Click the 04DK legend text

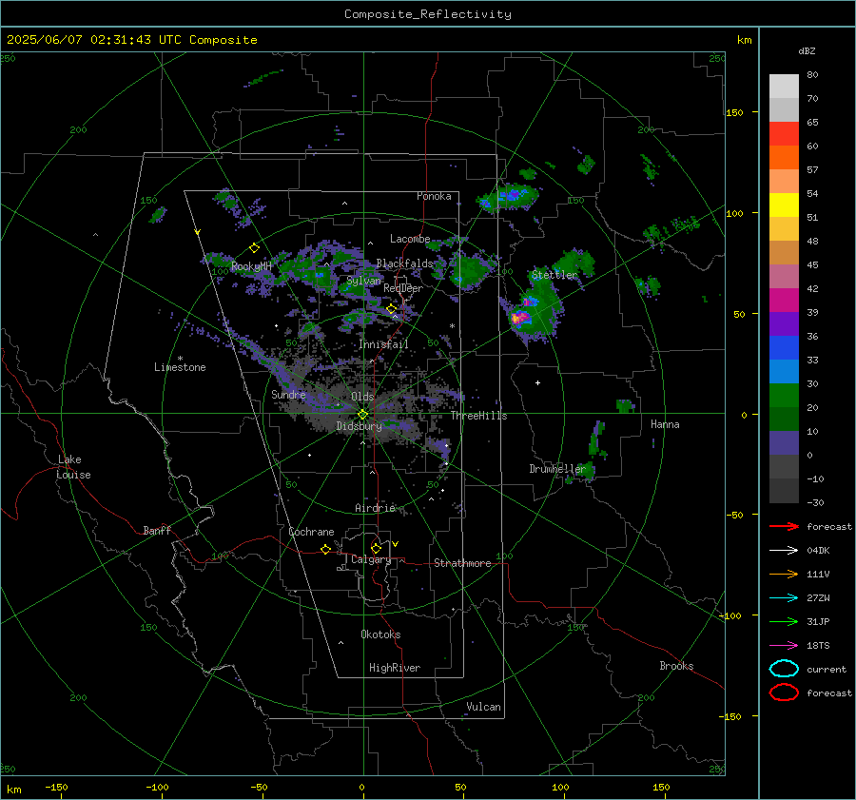click(818, 551)
